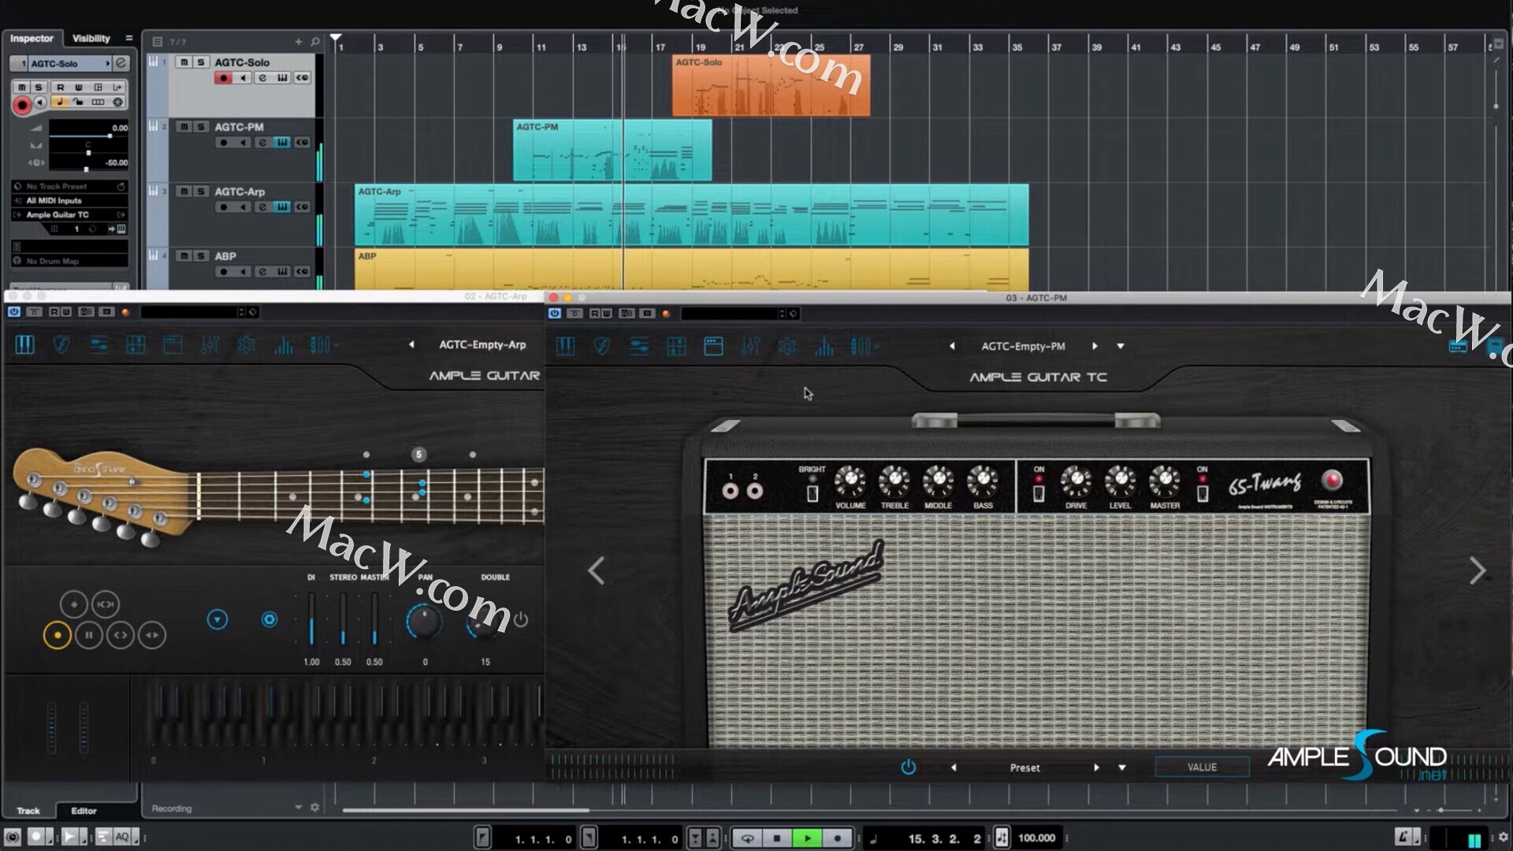Toggle power bypass on AGTC-Arp plugin window
The width and height of the screenshot is (1513, 851).
click(x=14, y=312)
